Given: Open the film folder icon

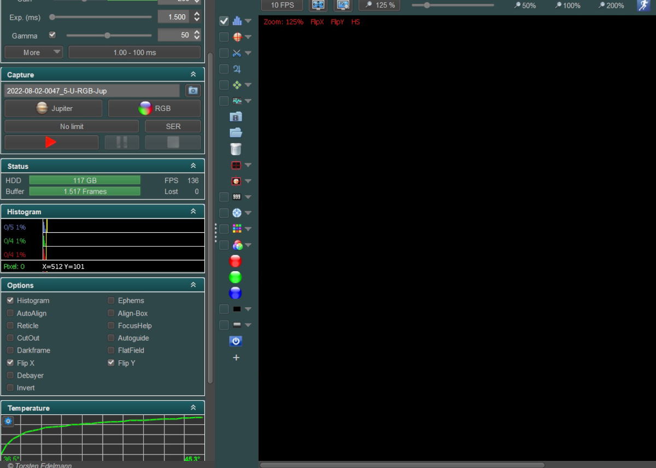Looking at the screenshot, I should click(x=236, y=117).
